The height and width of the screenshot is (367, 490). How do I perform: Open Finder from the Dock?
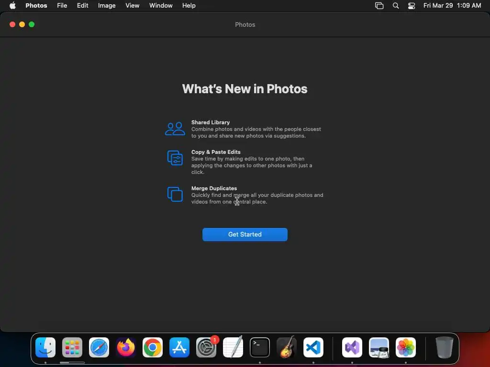45,347
